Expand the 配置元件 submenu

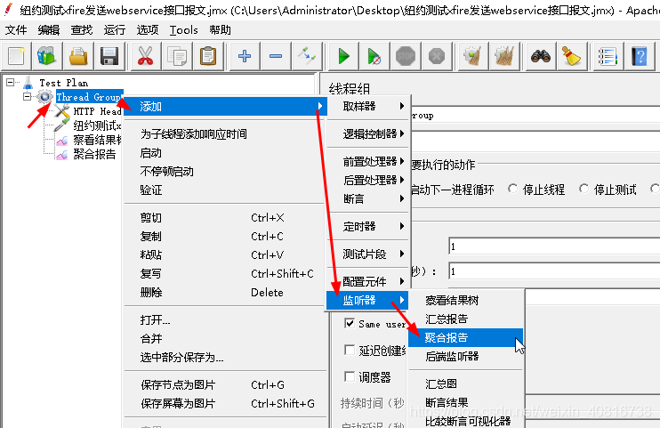(x=367, y=281)
